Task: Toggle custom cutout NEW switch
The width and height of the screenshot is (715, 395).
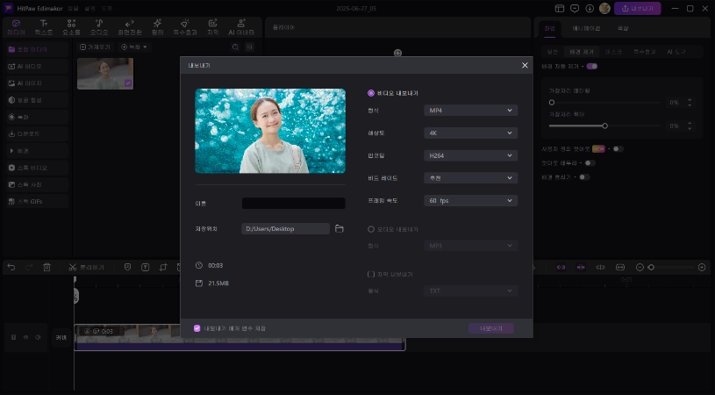Action: tap(618, 148)
